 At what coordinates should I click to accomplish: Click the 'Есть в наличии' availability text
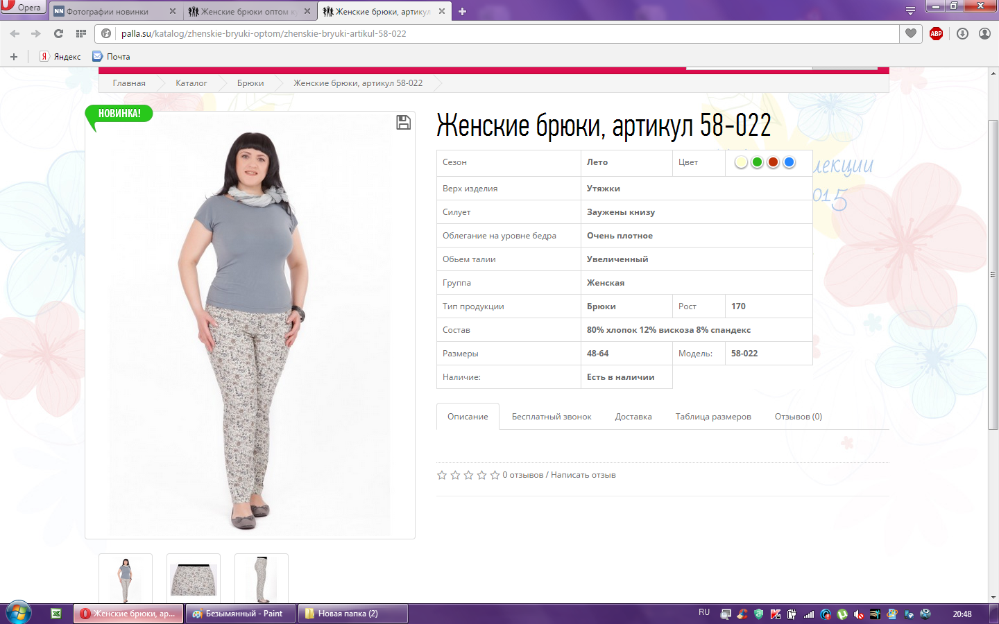tap(621, 377)
